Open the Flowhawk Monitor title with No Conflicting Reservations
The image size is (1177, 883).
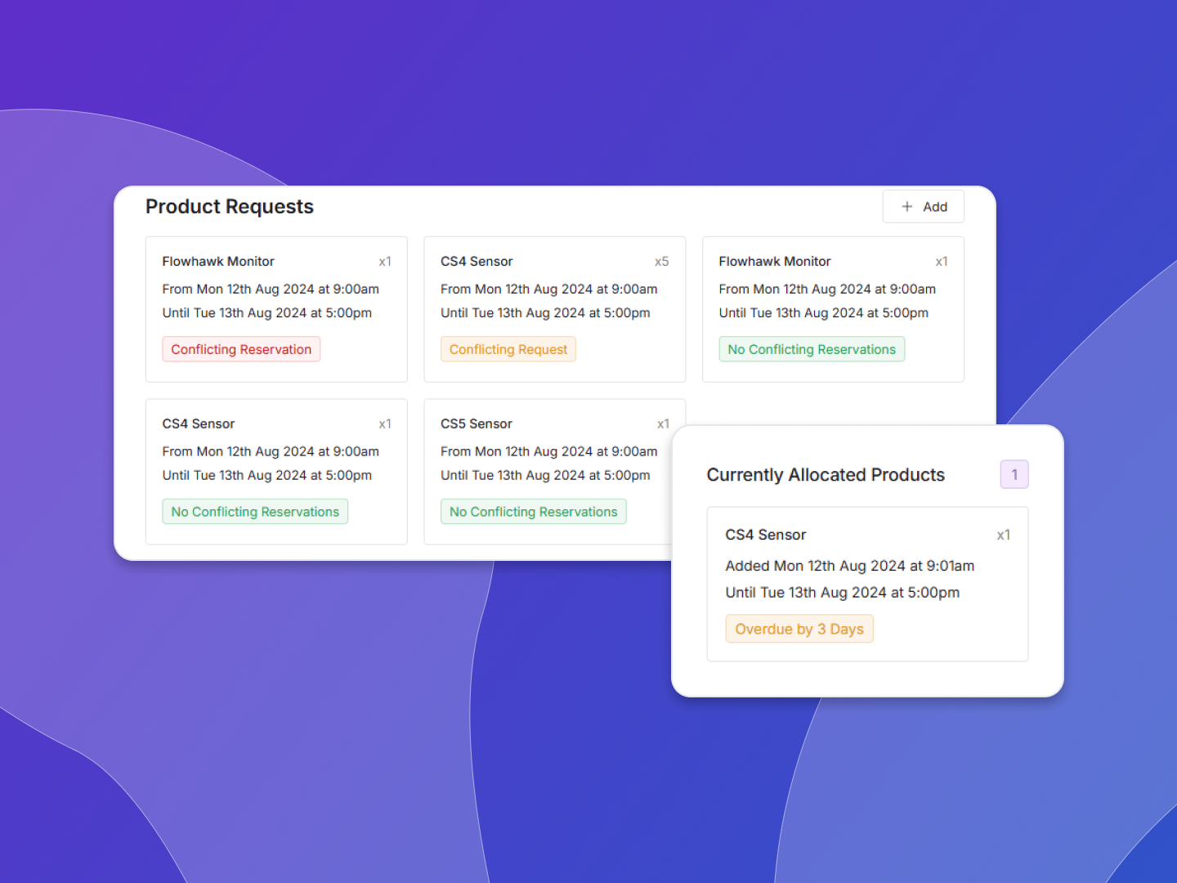pyautogui.click(x=774, y=262)
